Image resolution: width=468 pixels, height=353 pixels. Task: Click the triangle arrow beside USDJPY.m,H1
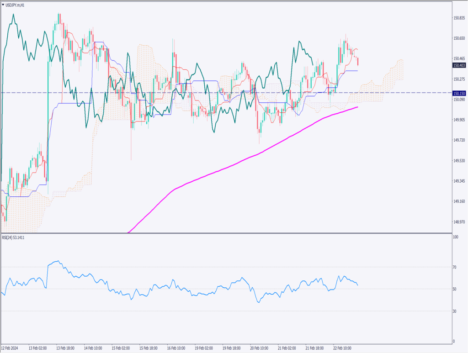point(3,5)
